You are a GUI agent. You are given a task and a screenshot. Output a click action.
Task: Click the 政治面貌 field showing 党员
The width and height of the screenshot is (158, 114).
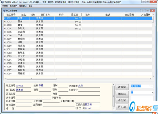[89, 86]
